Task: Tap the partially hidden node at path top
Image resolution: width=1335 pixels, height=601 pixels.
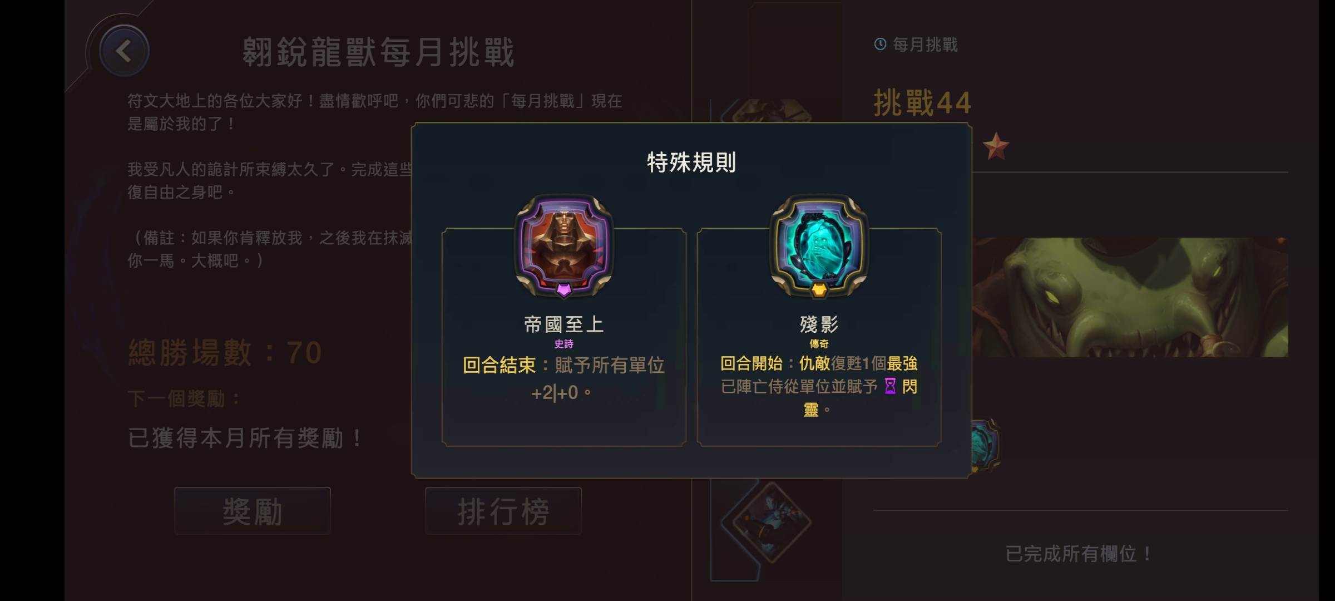Action: pos(770,111)
